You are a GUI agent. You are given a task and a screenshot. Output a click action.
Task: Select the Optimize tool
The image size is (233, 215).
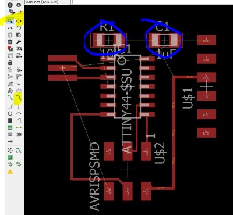[19, 84]
